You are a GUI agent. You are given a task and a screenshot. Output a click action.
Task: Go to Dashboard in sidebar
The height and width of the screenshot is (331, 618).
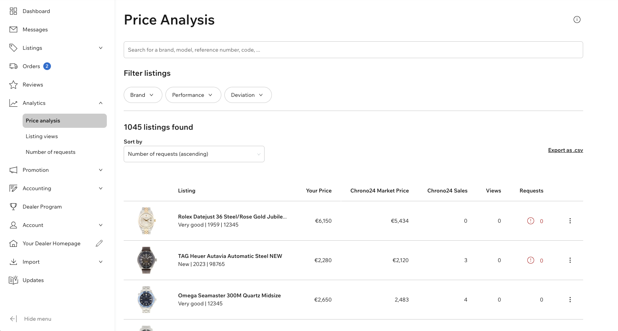[36, 11]
